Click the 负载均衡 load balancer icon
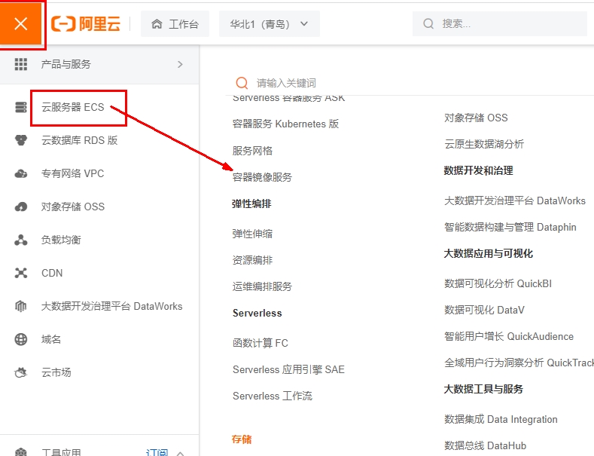Image resolution: width=594 pixels, height=456 pixels. click(x=21, y=240)
